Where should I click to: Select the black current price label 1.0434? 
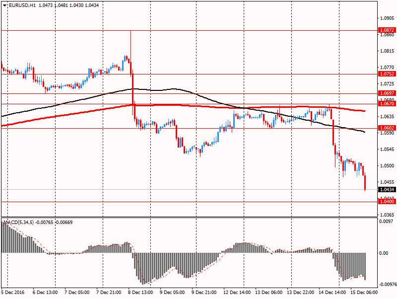click(x=387, y=190)
